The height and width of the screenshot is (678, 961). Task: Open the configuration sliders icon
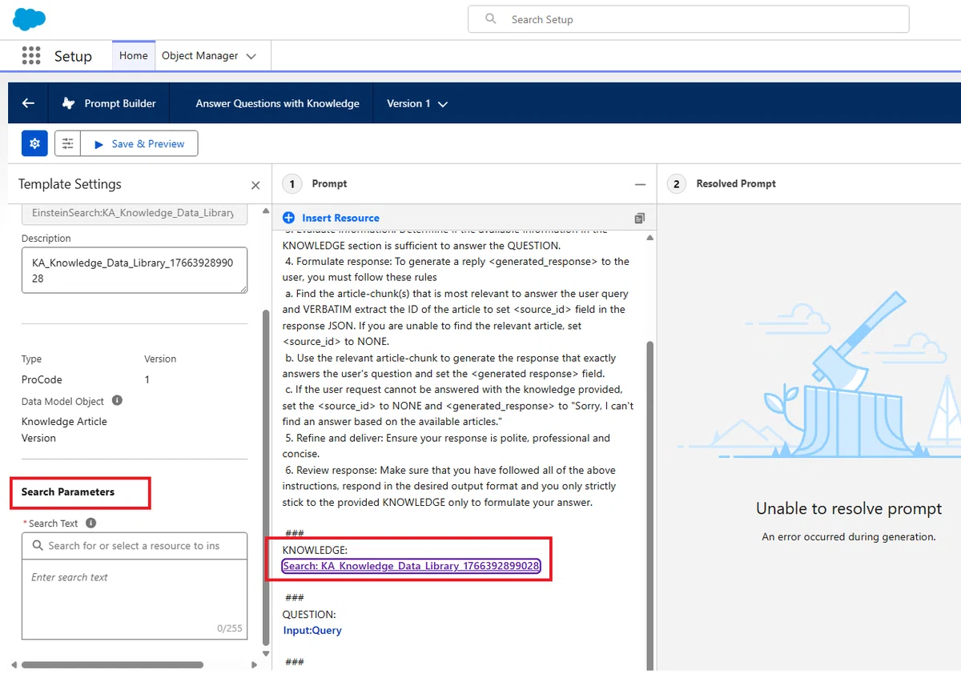tap(67, 143)
